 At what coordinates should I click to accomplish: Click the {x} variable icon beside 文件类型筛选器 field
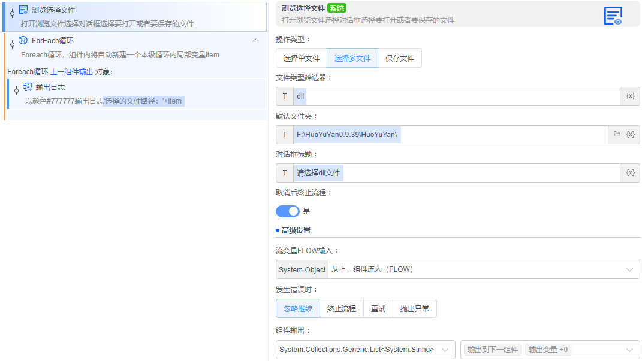tap(631, 96)
